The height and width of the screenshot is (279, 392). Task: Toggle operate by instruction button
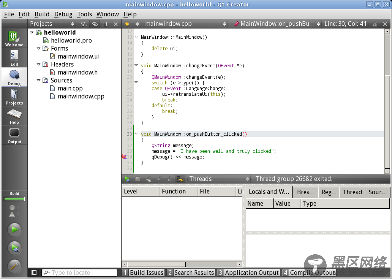[x=180, y=179]
